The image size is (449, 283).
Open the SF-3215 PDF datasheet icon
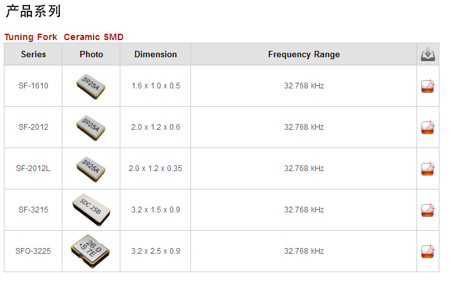428,210
